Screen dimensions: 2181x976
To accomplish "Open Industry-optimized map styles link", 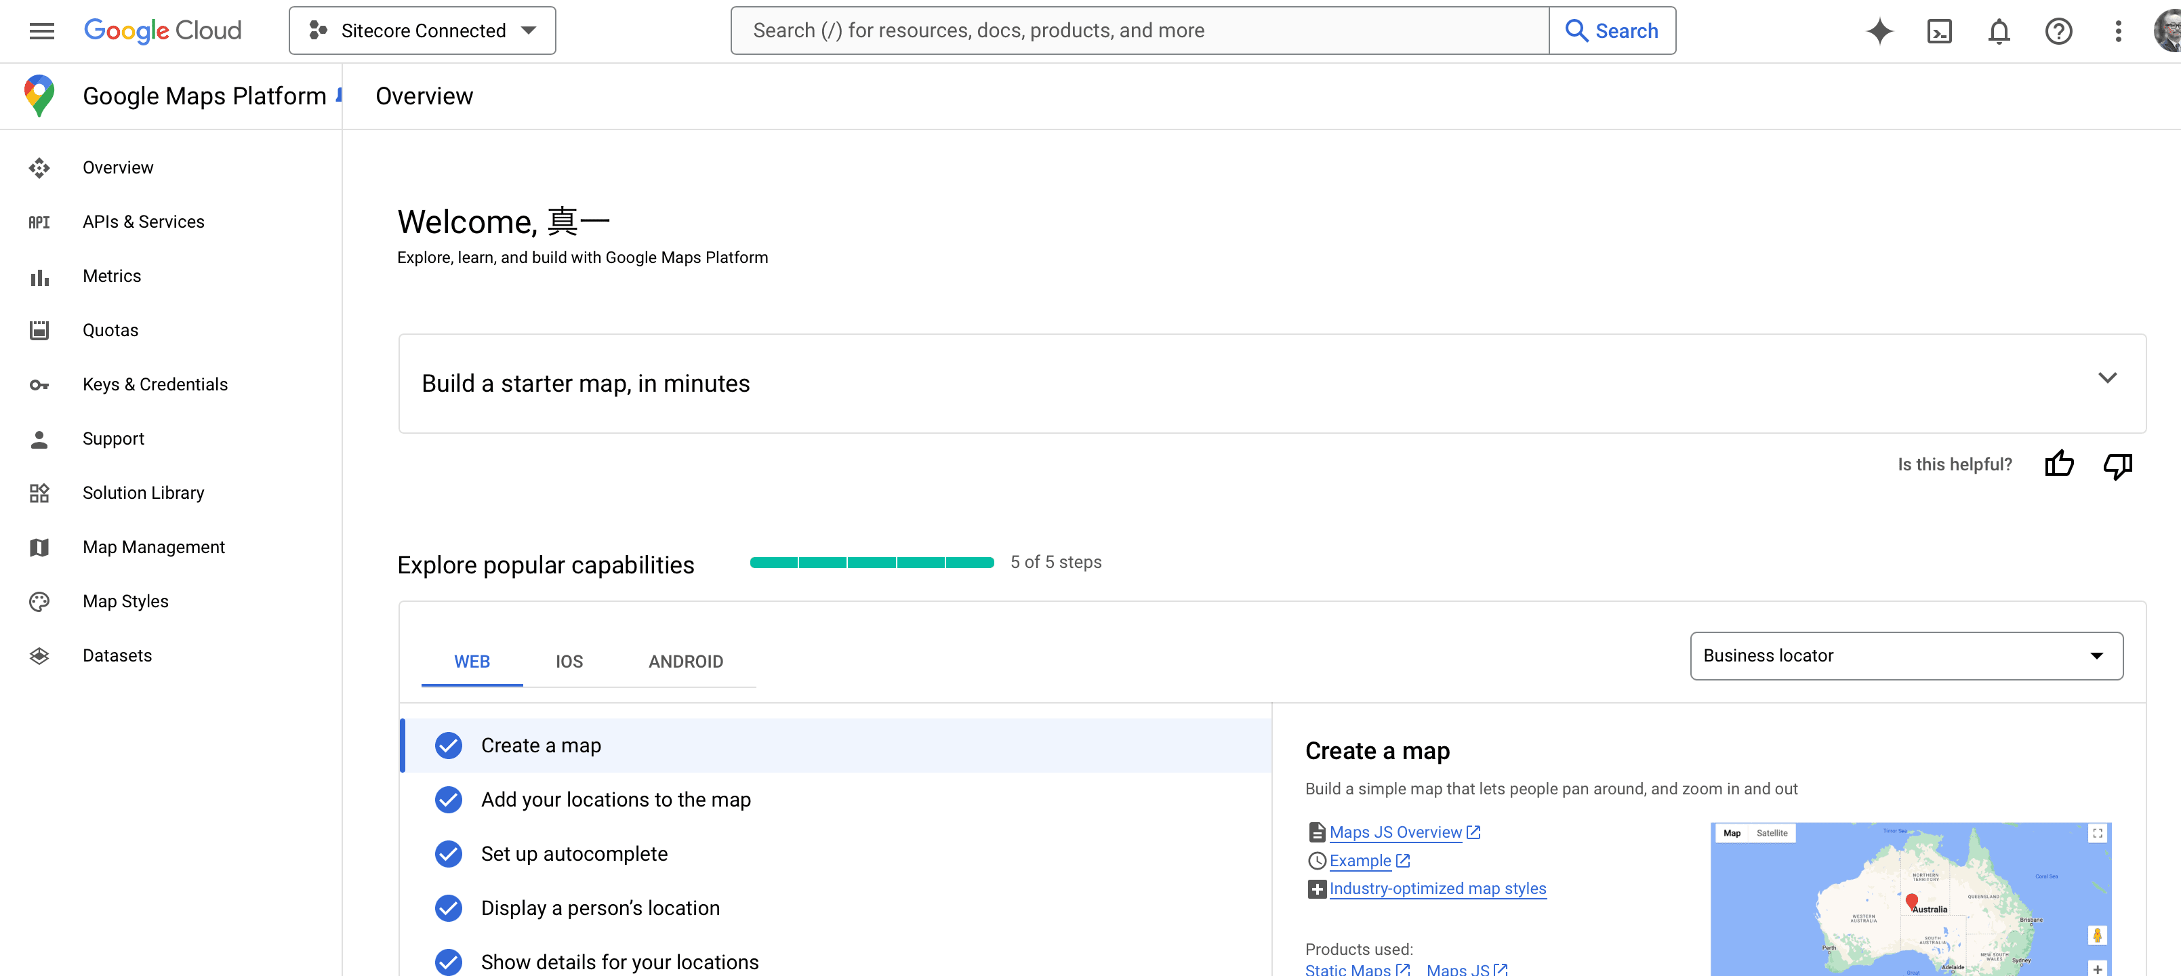I will pyautogui.click(x=1437, y=888).
